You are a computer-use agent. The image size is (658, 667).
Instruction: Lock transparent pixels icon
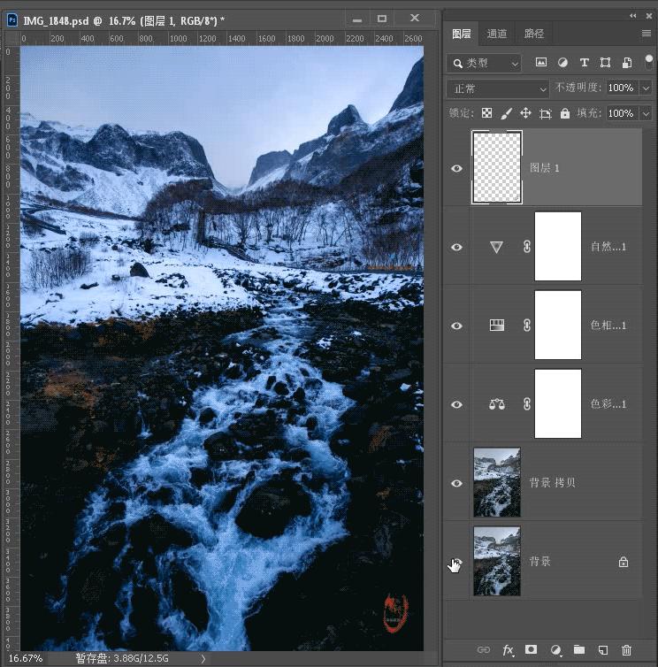tap(486, 113)
